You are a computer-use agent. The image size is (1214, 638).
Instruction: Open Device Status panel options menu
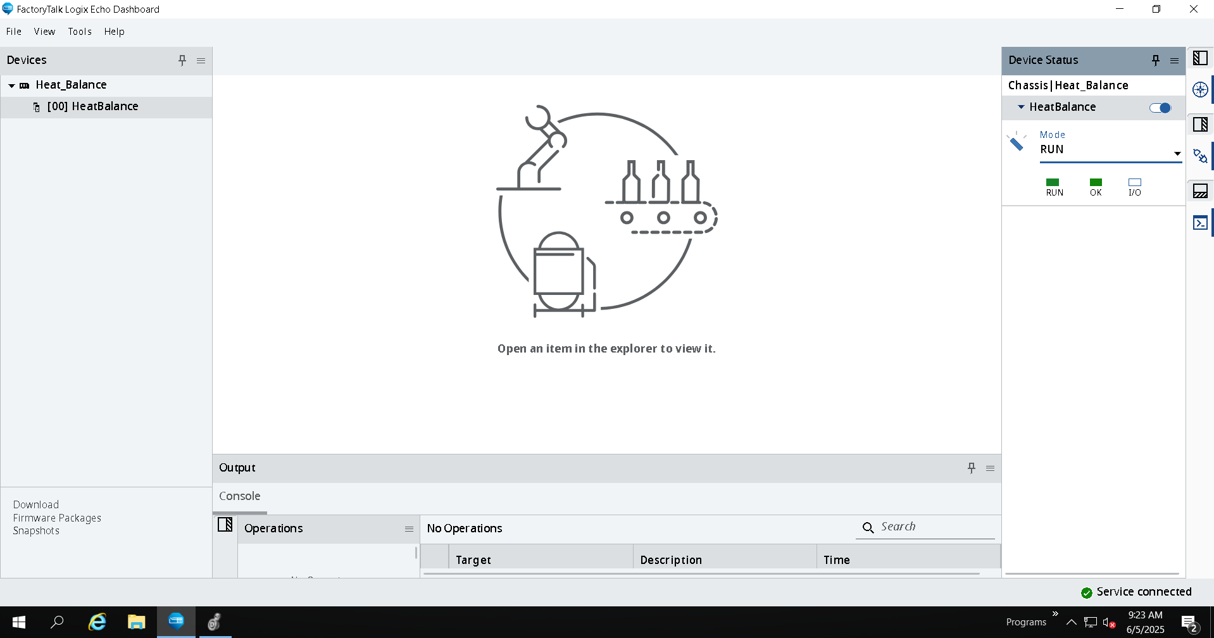click(x=1174, y=61)
